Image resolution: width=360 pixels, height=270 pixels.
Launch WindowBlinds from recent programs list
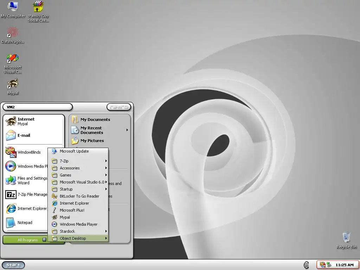26,152
